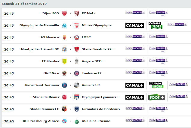This screenshot has height=128, width=191.
Task: Click the Toulouse FC team name
Action: [x=92, y=73]
